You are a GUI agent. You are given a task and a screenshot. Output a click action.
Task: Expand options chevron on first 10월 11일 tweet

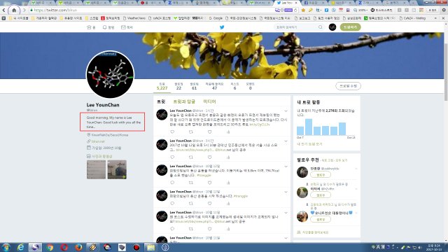pyautogui.click(x=286, y=213)
